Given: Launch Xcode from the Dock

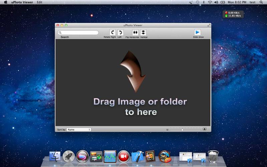Looking at the screenshot, I should [x=138, y=156].
